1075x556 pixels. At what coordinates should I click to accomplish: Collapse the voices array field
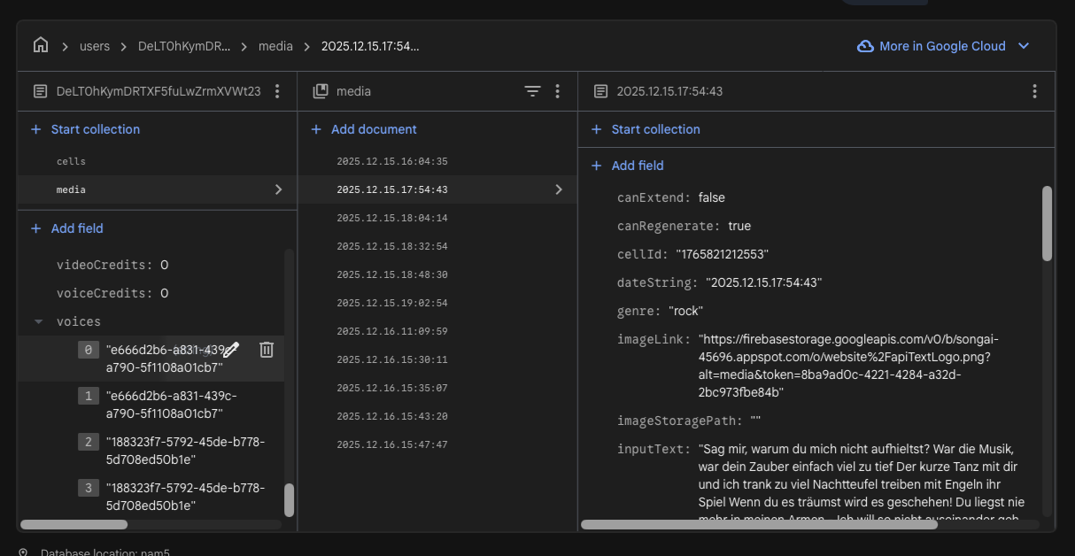38,321
